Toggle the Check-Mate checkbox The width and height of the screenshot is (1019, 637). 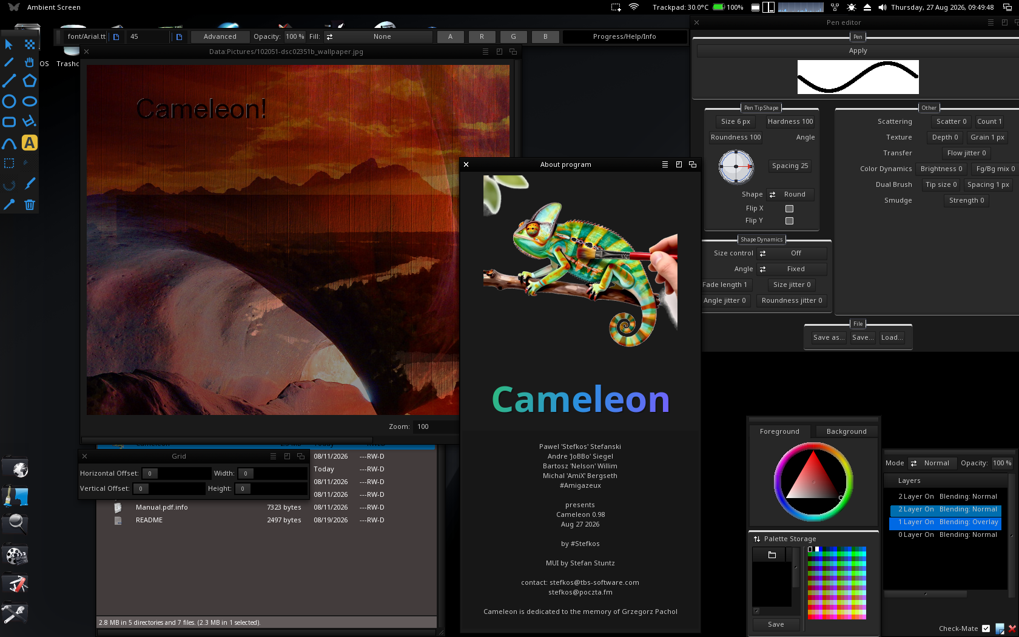click(x=986, y=629)
